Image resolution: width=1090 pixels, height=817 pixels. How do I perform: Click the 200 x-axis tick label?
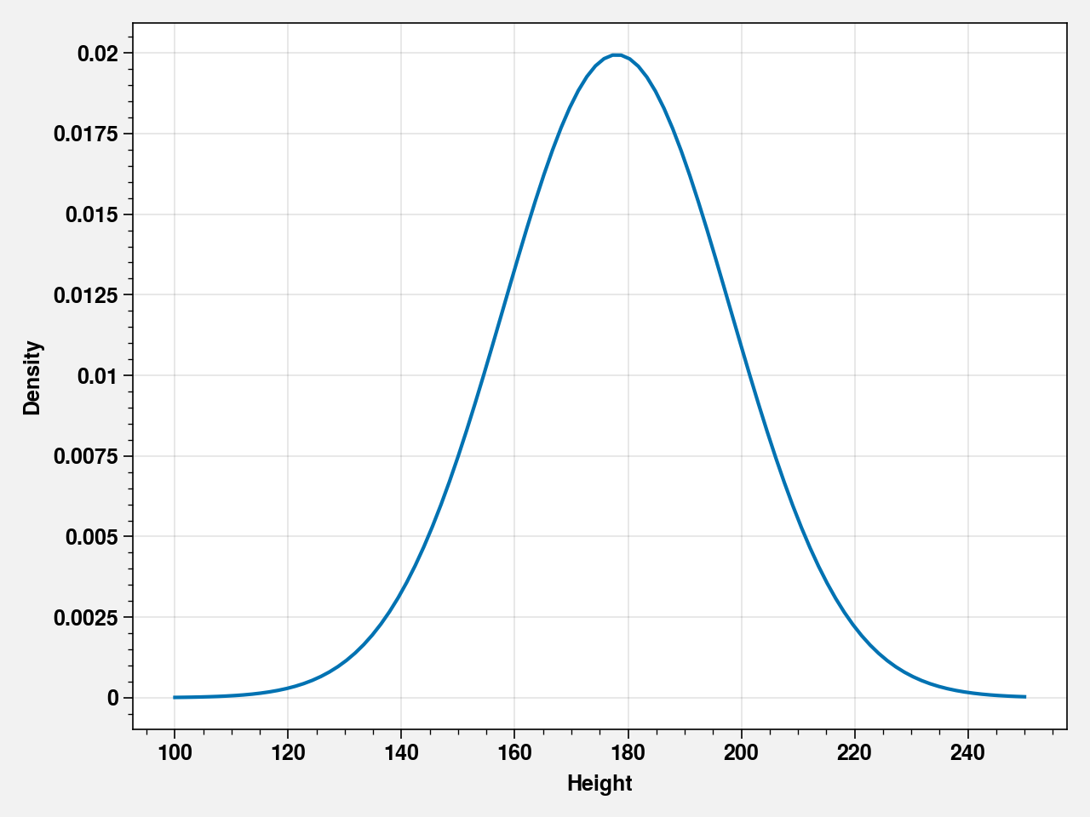741,753
